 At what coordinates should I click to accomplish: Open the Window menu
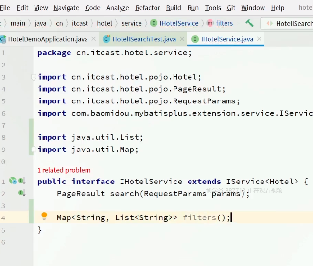253,8
